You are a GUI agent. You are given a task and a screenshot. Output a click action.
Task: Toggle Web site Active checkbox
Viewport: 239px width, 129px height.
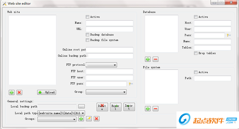point(87,17)
